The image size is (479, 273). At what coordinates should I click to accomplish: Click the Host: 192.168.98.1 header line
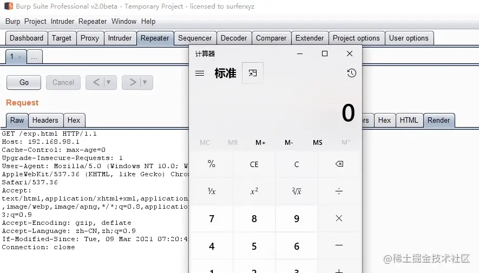[x=41, y=142]
